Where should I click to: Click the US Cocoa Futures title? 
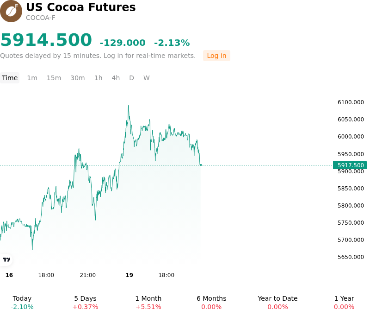pyautogui.click(x=80, y=7)
